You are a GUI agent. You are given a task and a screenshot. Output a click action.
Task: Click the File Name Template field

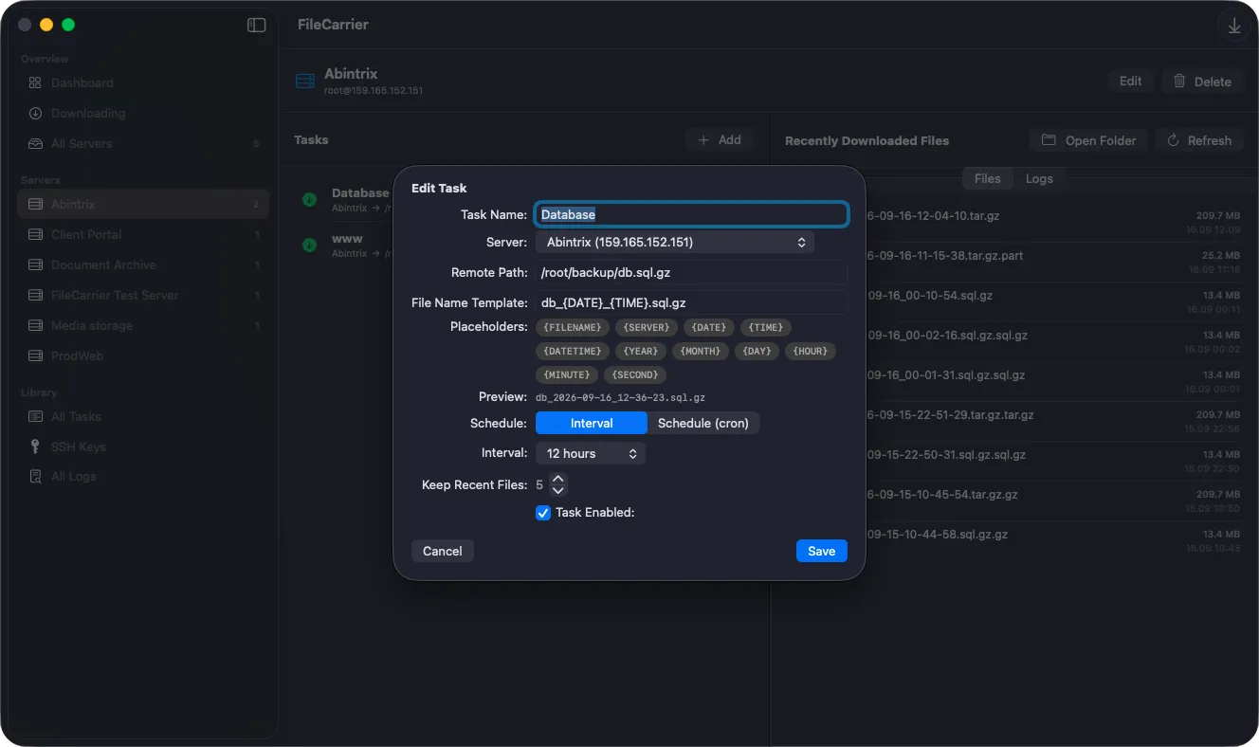tap(692, 302)
